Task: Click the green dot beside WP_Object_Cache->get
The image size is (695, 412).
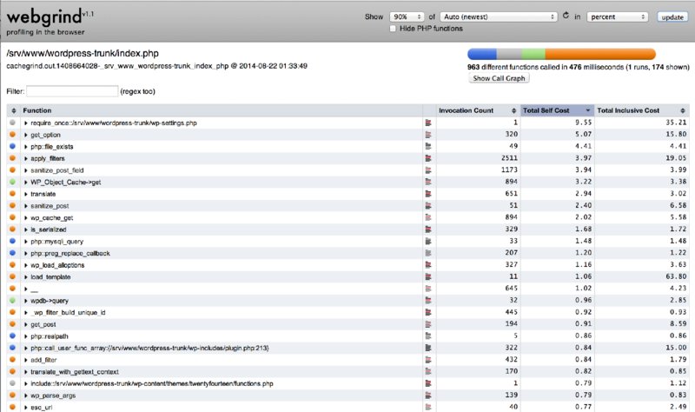Action: [x=12, y=183]
